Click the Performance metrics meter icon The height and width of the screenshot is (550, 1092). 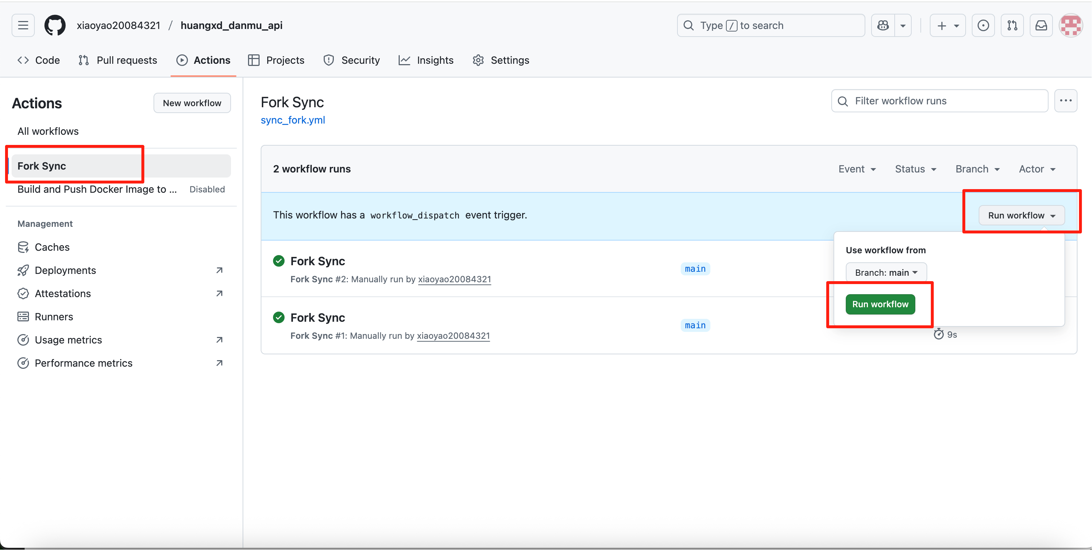tap(23, 363)
